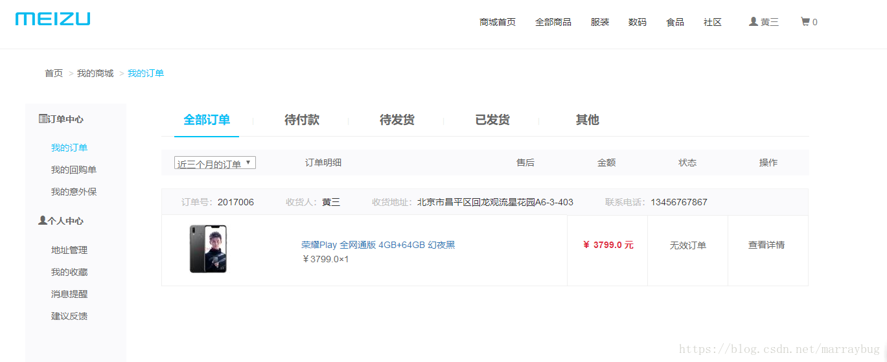The image size is (887, 362).
Task: Open 数码 category in navigation
Action: point(638,22)
